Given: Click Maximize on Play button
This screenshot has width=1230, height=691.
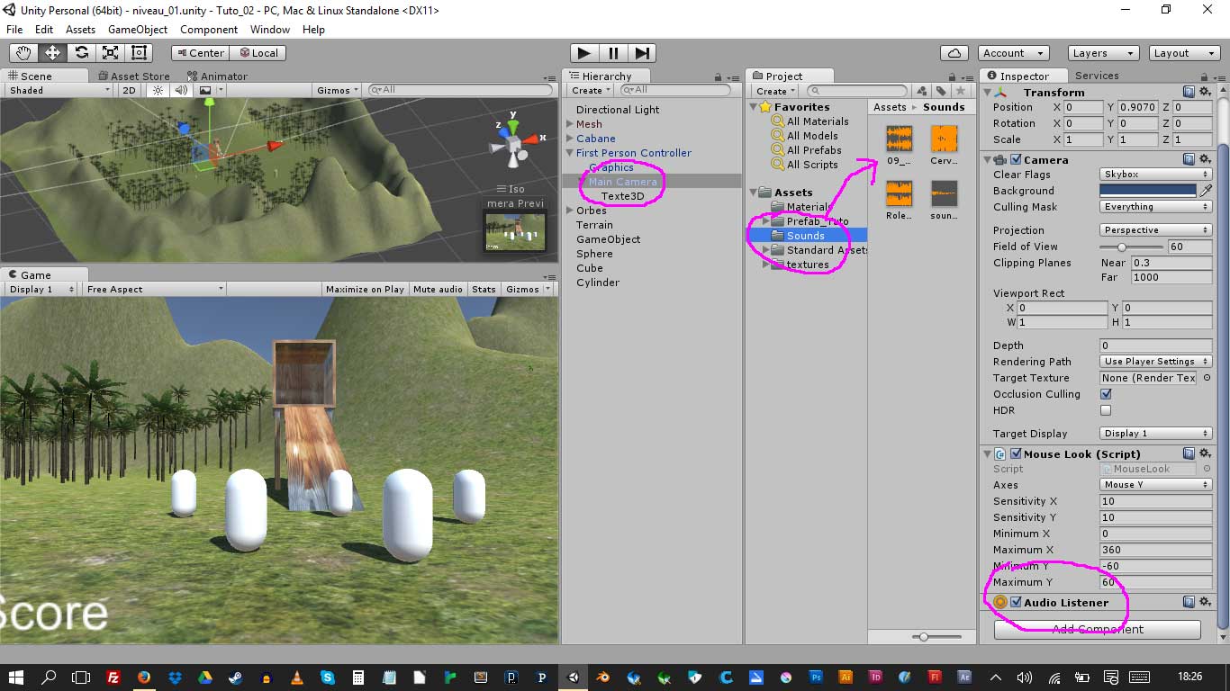Looking at the screenshot, I should tap(365, 289).
